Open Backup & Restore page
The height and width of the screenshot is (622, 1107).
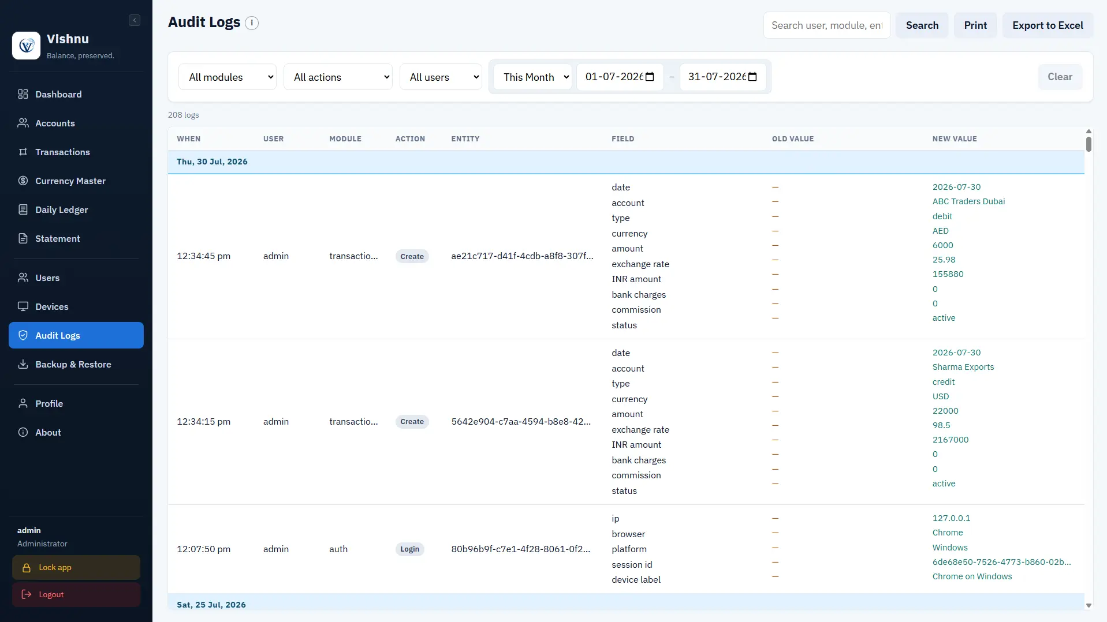click(x=76, y=364)
